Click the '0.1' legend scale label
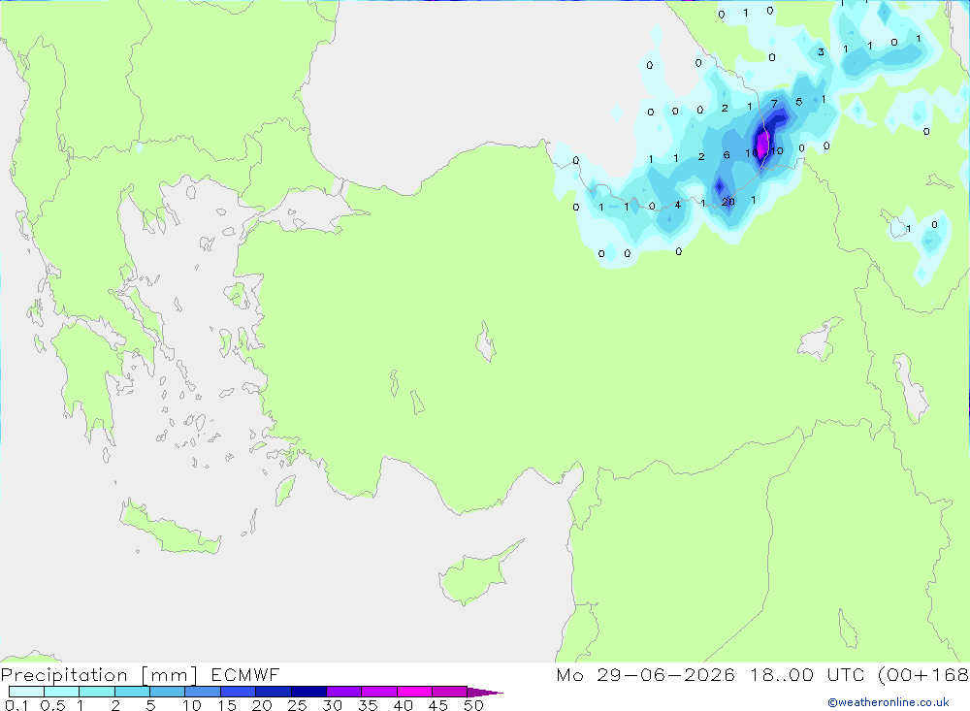970x711 pixels. (16, 705)
